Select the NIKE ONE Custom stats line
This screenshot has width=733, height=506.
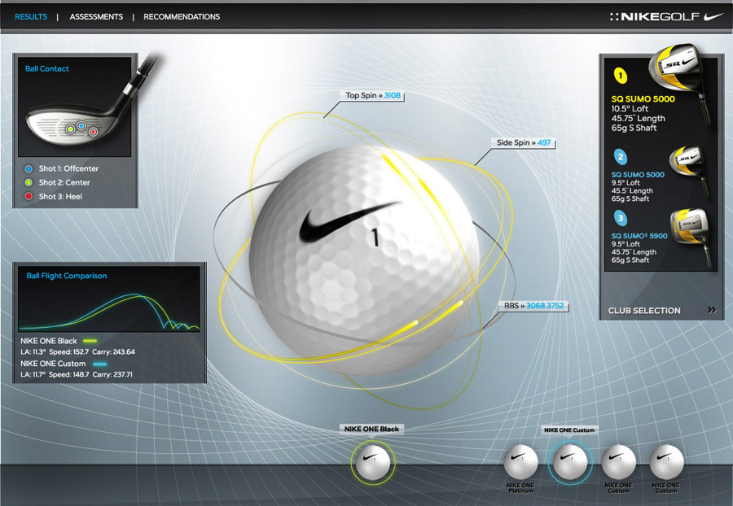(77, 374)
